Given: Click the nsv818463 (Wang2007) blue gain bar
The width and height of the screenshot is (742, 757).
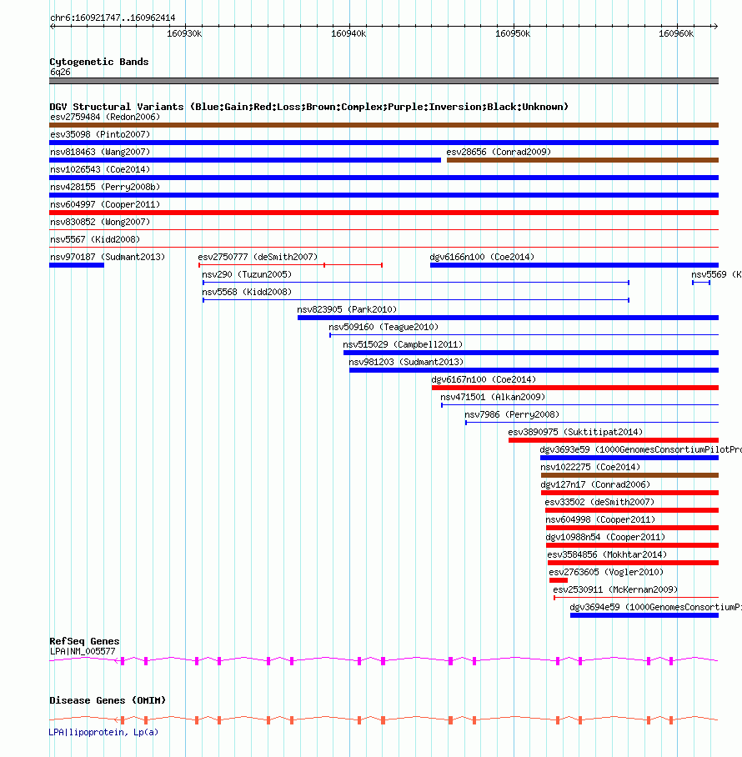Looking at the screenshot, I should [245, 160].
